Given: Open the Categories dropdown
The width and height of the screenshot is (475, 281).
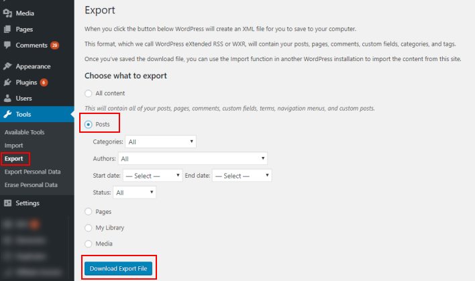Looking at the screenshot, I should (160, 142).
